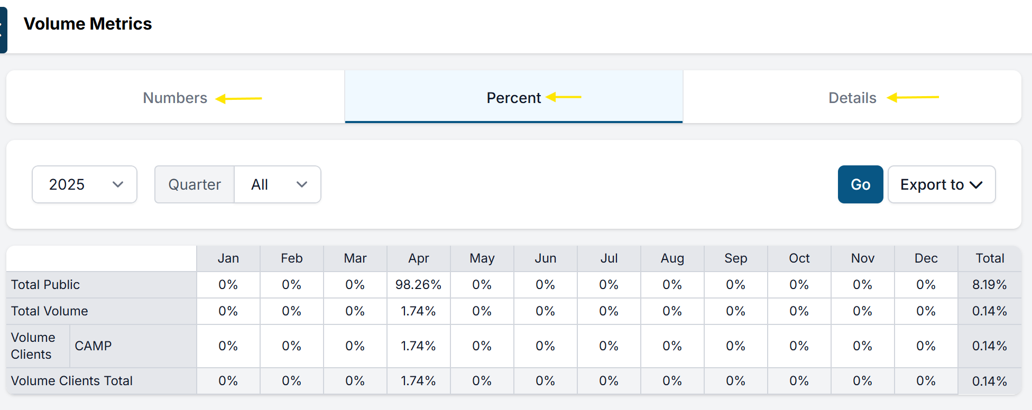The height and width of the screenshot is (410, 1032).
Task: Click the Quarter selector chevron icon
Action: [302, 184]
